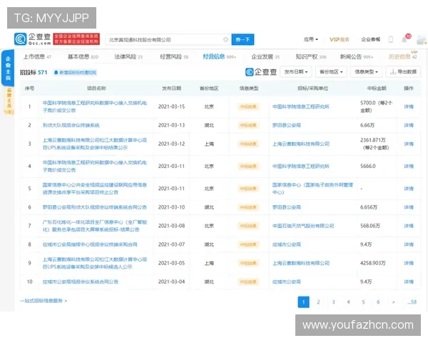Screen dimensions: 428x343
Task: Open 详情 for row 1
Action: (x=409, y=106)
